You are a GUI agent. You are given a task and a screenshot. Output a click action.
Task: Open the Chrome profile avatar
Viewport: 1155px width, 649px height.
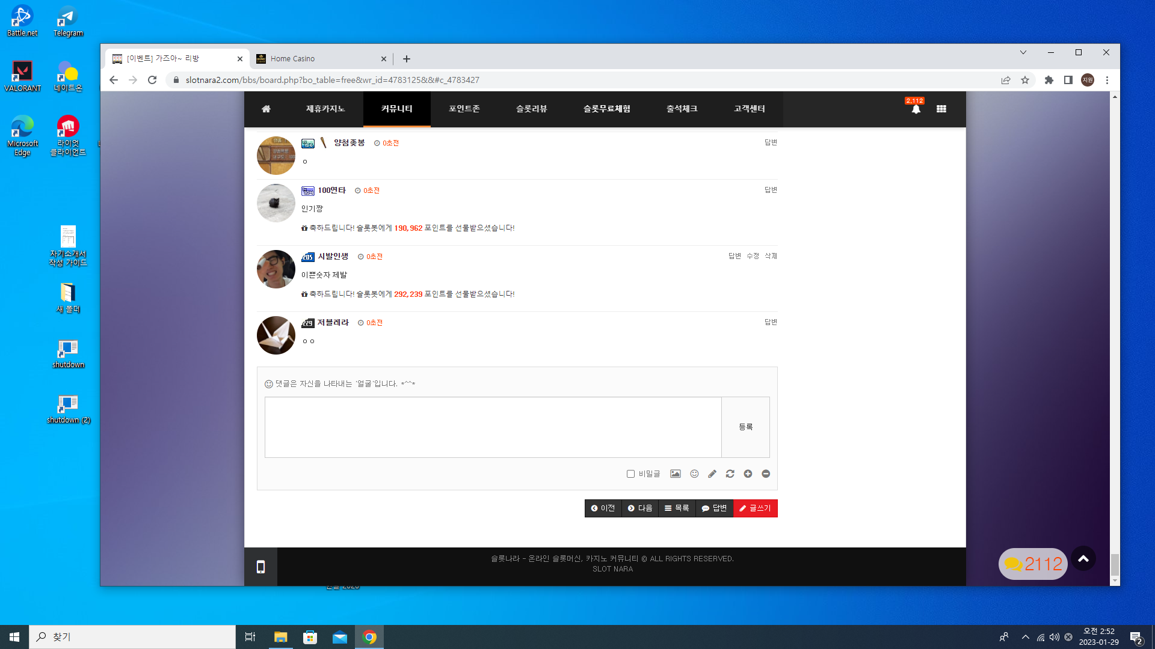point(1088,80)
